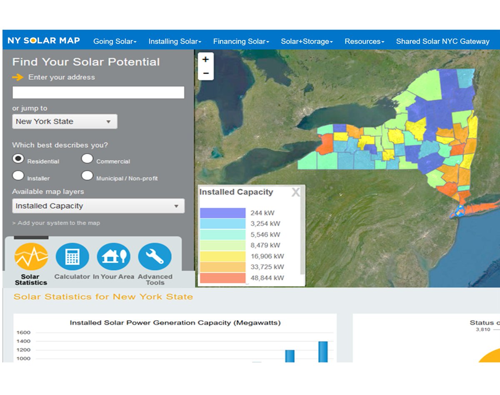500x395 pixels.
Task: Open the Installing Solar menu
Action: (x=175, y=41)
